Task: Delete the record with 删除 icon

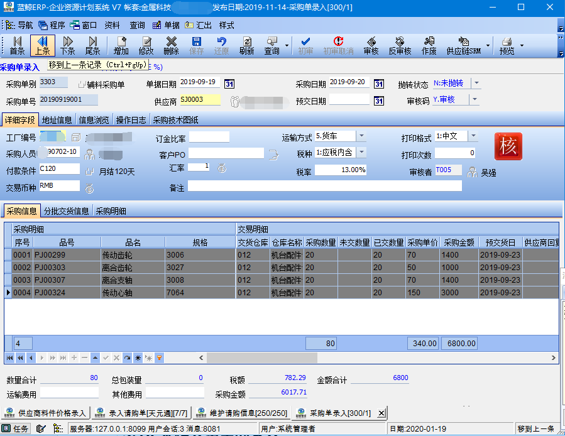Action: point(171,45)
